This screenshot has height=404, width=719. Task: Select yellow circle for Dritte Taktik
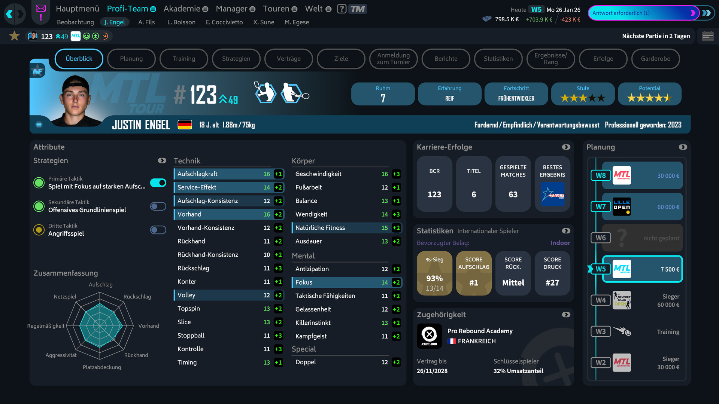click(39, 230)
